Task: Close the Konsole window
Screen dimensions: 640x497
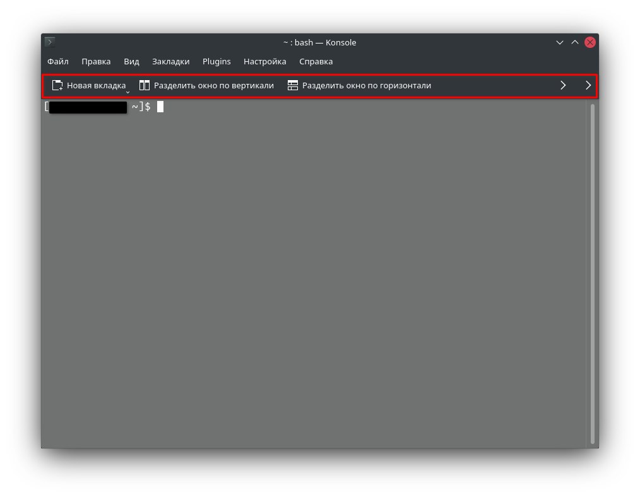Action: pos(590,42)
